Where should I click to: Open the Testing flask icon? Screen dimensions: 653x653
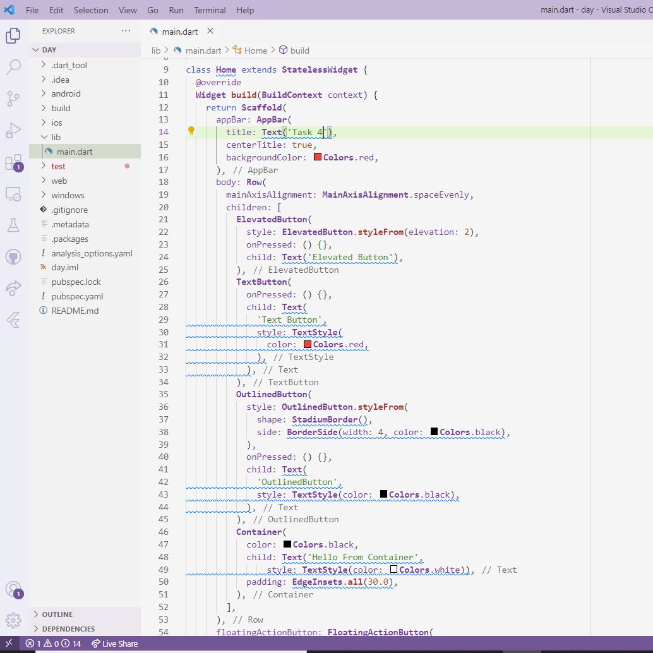pyautogui.click(x=13, y=225)
